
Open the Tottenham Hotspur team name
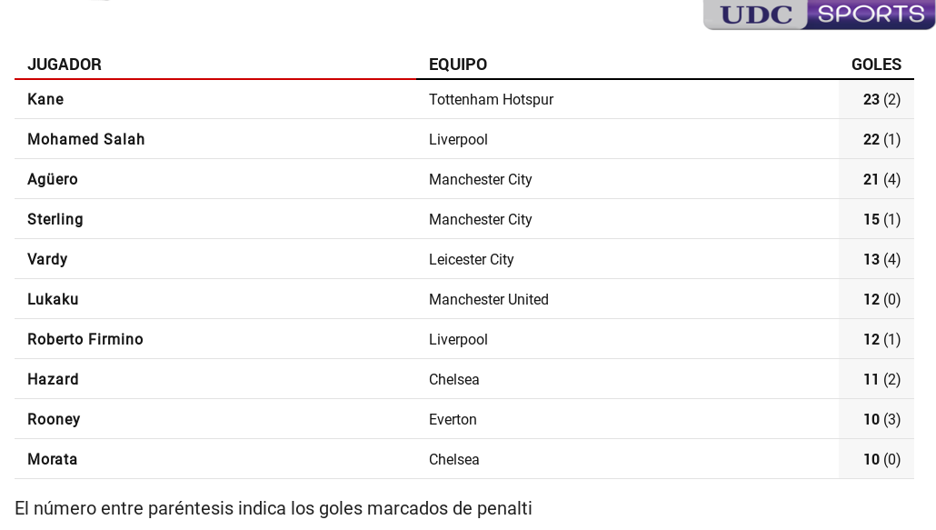click(491, 99)
